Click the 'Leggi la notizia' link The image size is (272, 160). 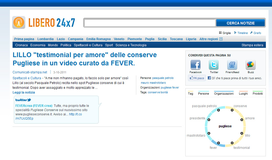pos(24,92)
